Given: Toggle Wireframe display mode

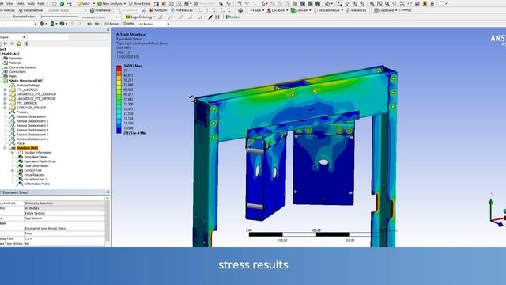Looking at the screenshot, I should [x=100, y=10].
